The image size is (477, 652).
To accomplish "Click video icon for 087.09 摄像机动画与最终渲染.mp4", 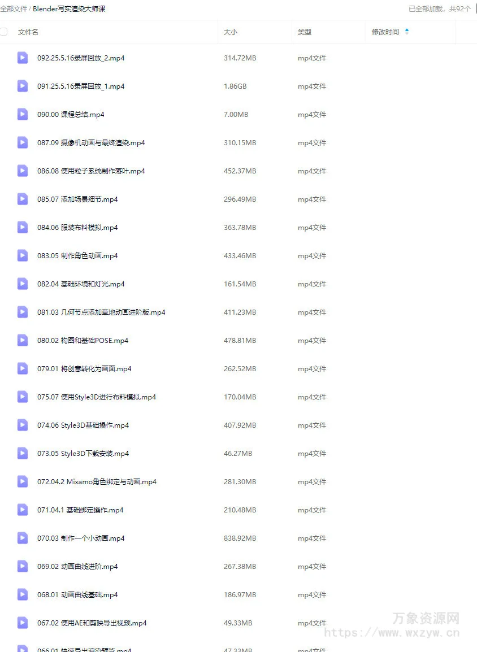I will (23, 142).
